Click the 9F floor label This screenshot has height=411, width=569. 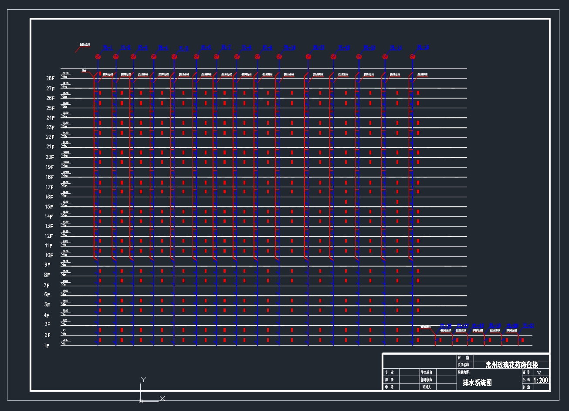coord(47,265)
